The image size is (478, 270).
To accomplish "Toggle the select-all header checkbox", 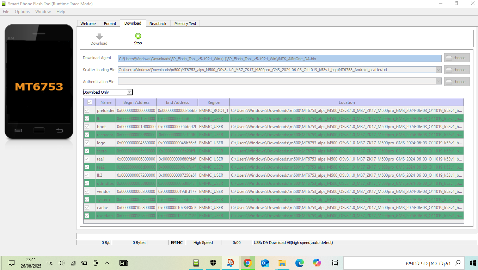I will click(x=90, y=102).
